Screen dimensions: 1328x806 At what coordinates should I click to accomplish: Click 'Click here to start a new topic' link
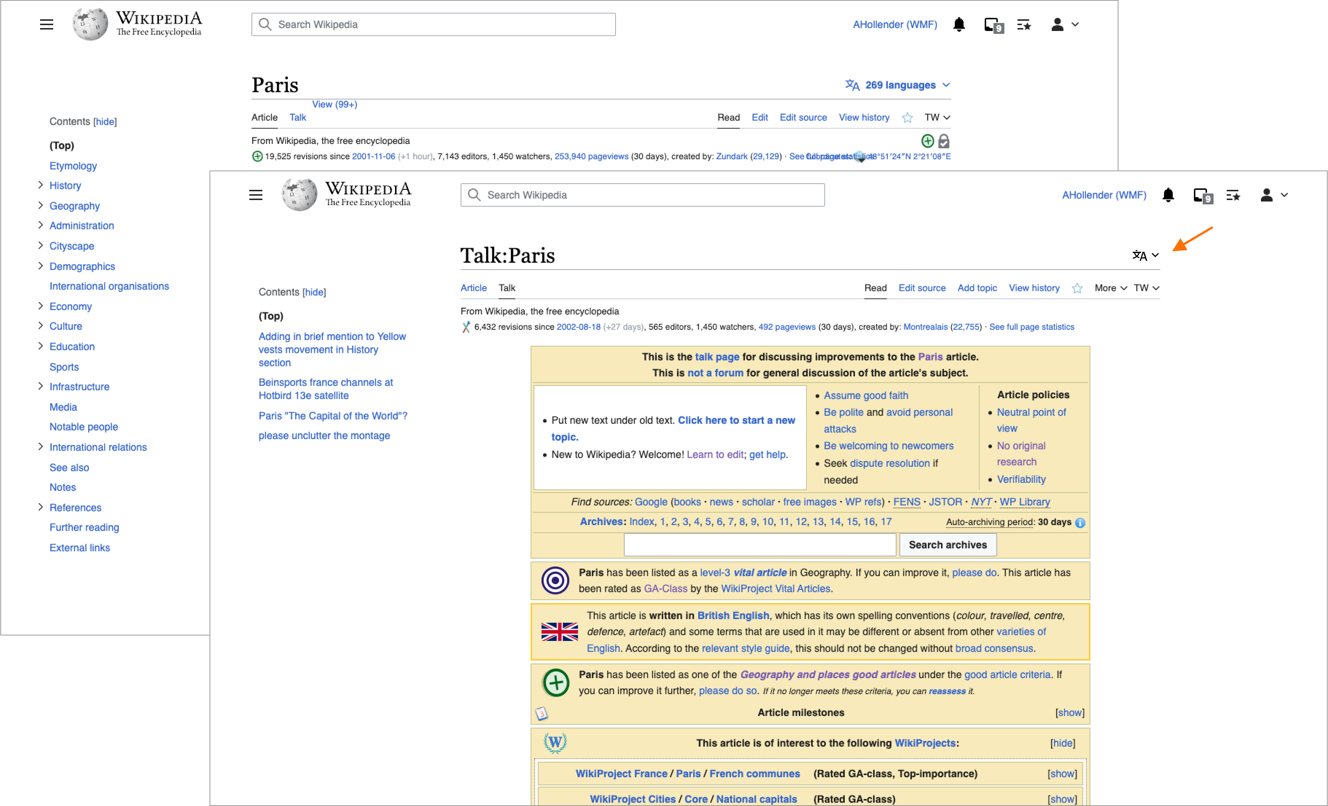(x=673, y=428)
